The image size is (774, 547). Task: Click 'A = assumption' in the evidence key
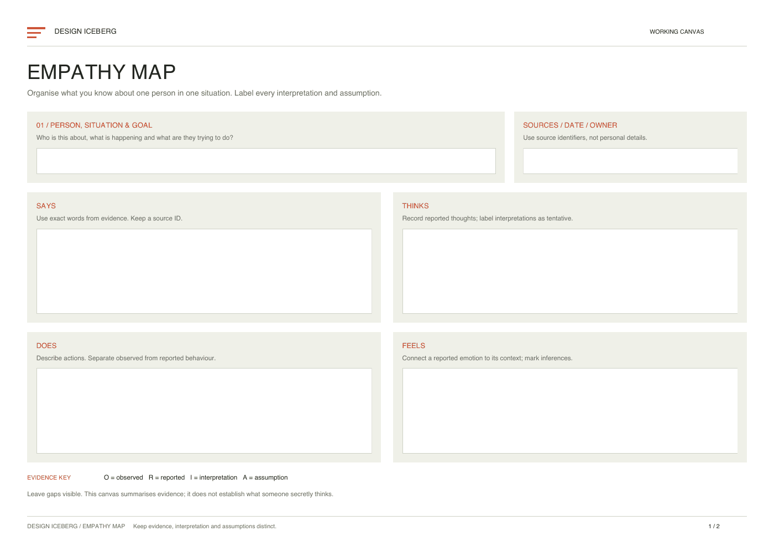pyautogui.click(x=265, y=477)
